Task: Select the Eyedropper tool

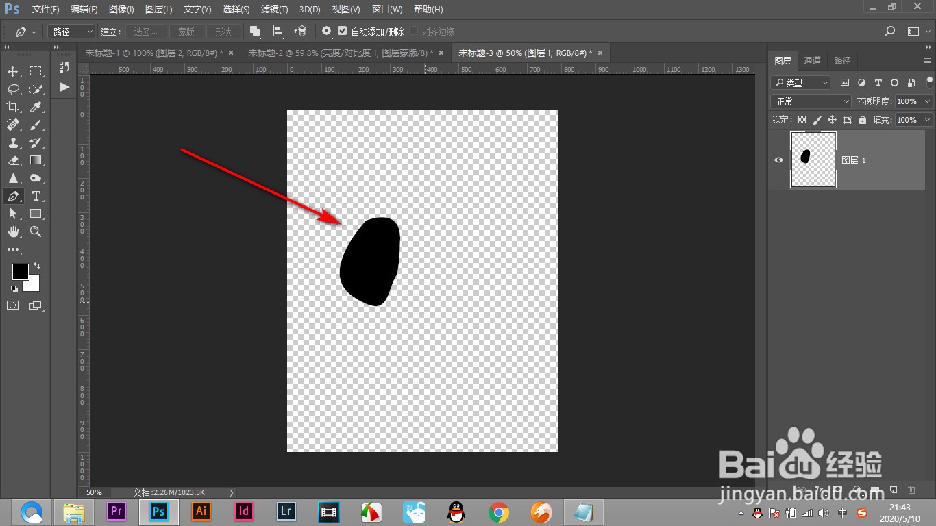Action: [x=36, y=107]
